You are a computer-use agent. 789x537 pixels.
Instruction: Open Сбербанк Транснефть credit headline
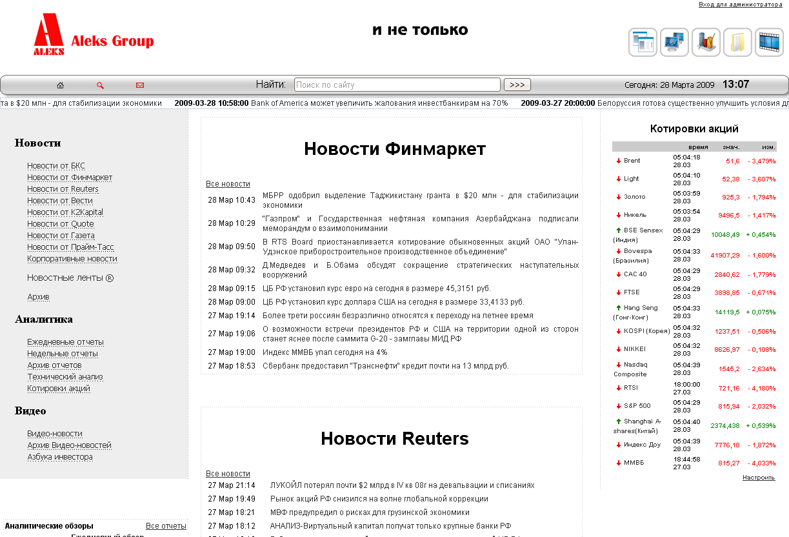click(x=386, y=366)
